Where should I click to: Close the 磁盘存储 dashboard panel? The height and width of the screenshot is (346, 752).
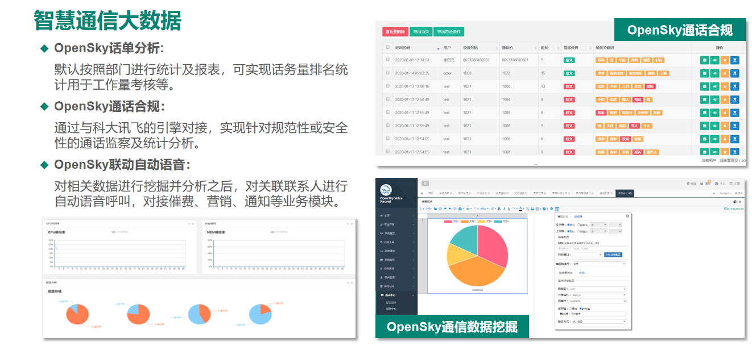pyautogui.click(x=352, y=282)
